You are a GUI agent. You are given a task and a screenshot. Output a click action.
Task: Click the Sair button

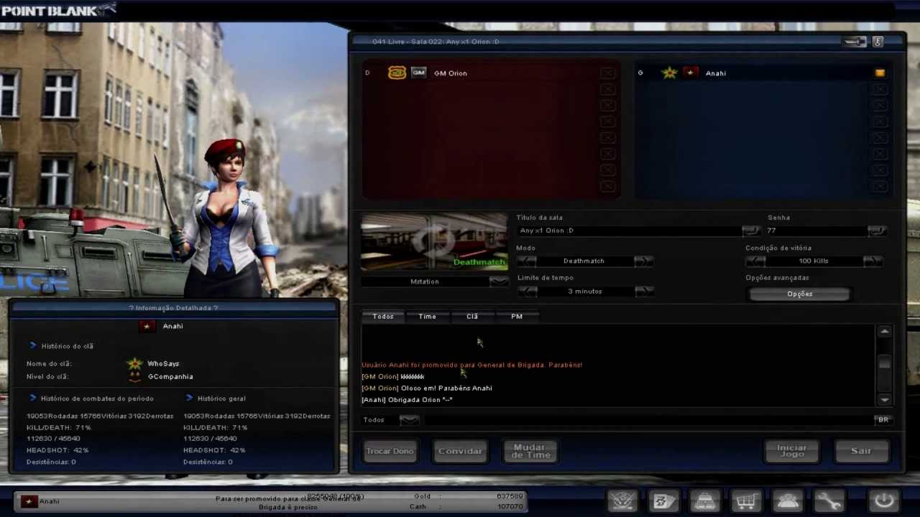[861, 451]
